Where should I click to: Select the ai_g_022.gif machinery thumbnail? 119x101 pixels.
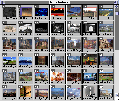[x=90, y=44]
